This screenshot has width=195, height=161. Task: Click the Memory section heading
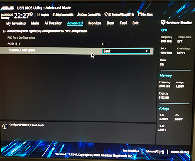166,76
